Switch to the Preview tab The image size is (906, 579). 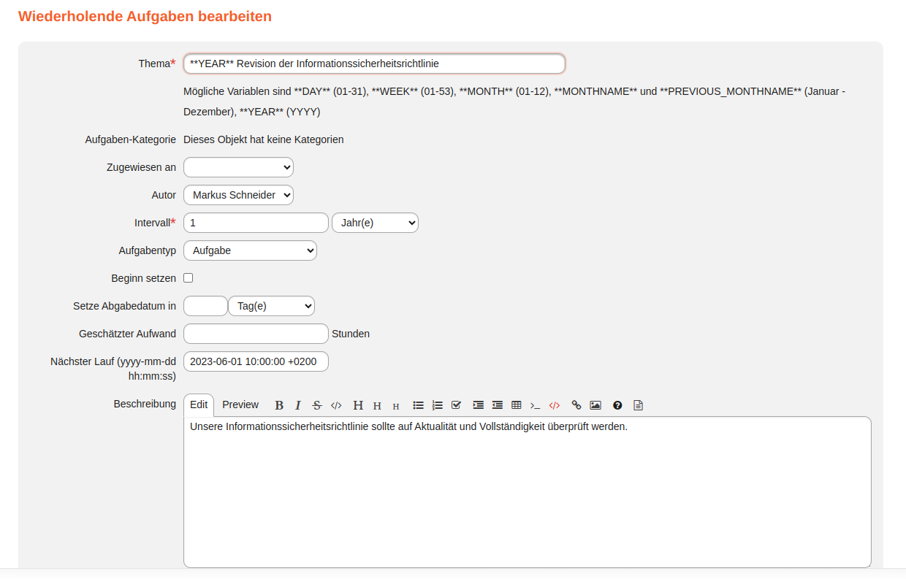(x=240, y=404)
